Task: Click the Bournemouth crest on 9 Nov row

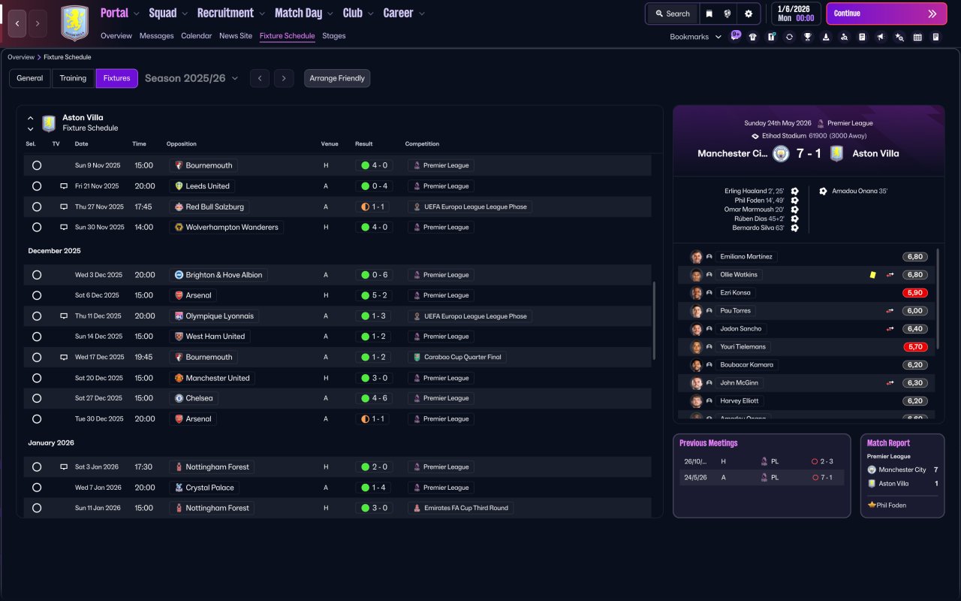Action: click(x=179, y=165)
